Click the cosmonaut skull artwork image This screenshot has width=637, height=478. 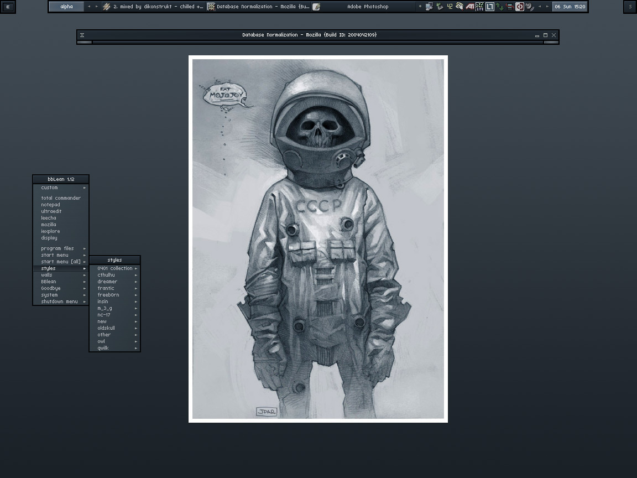coord(318,239)
